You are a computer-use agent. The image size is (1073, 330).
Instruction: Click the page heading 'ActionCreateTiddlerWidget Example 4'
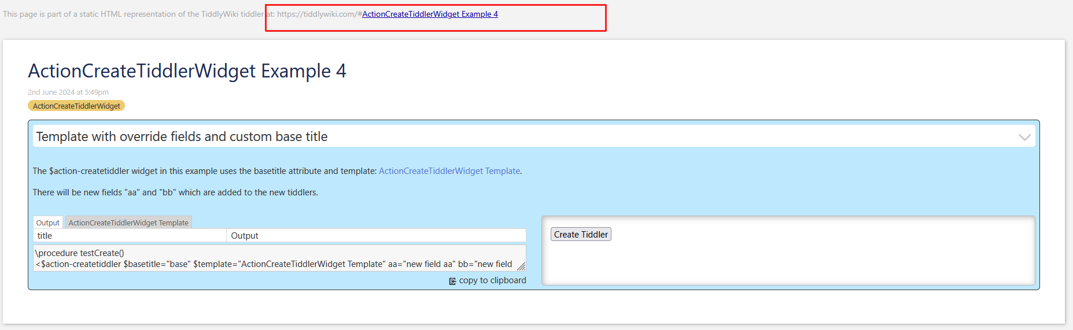click(x=187, y=71)
